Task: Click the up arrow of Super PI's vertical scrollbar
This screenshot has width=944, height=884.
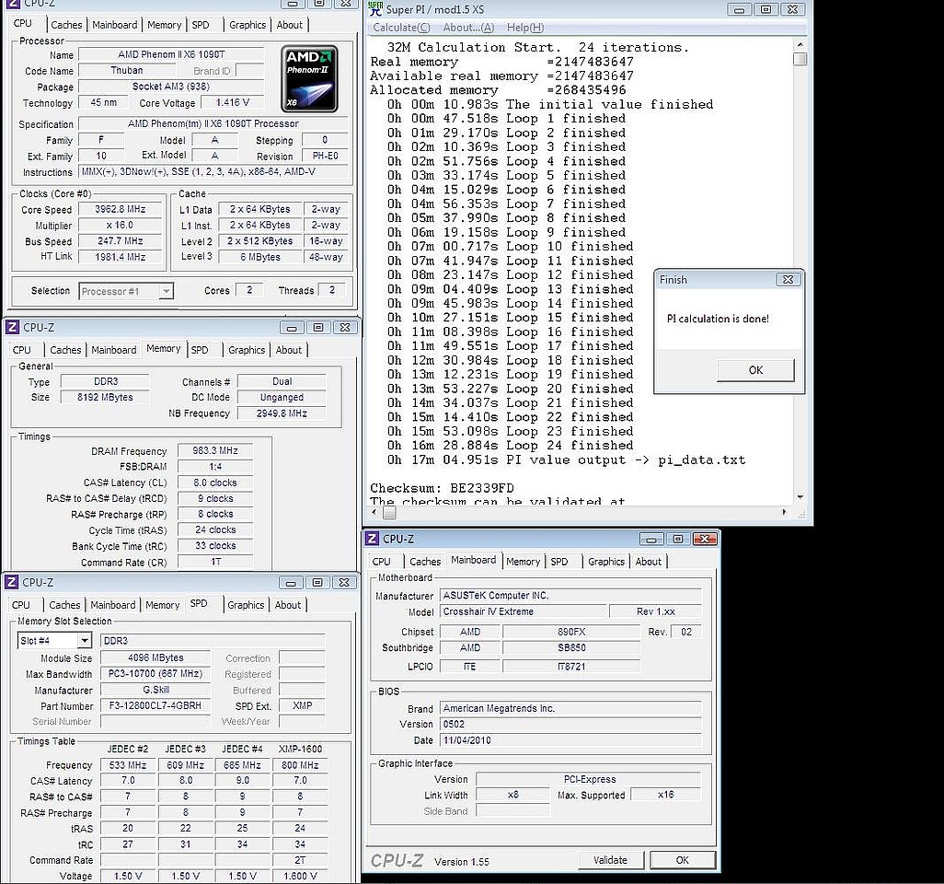Action: [800, 44]
